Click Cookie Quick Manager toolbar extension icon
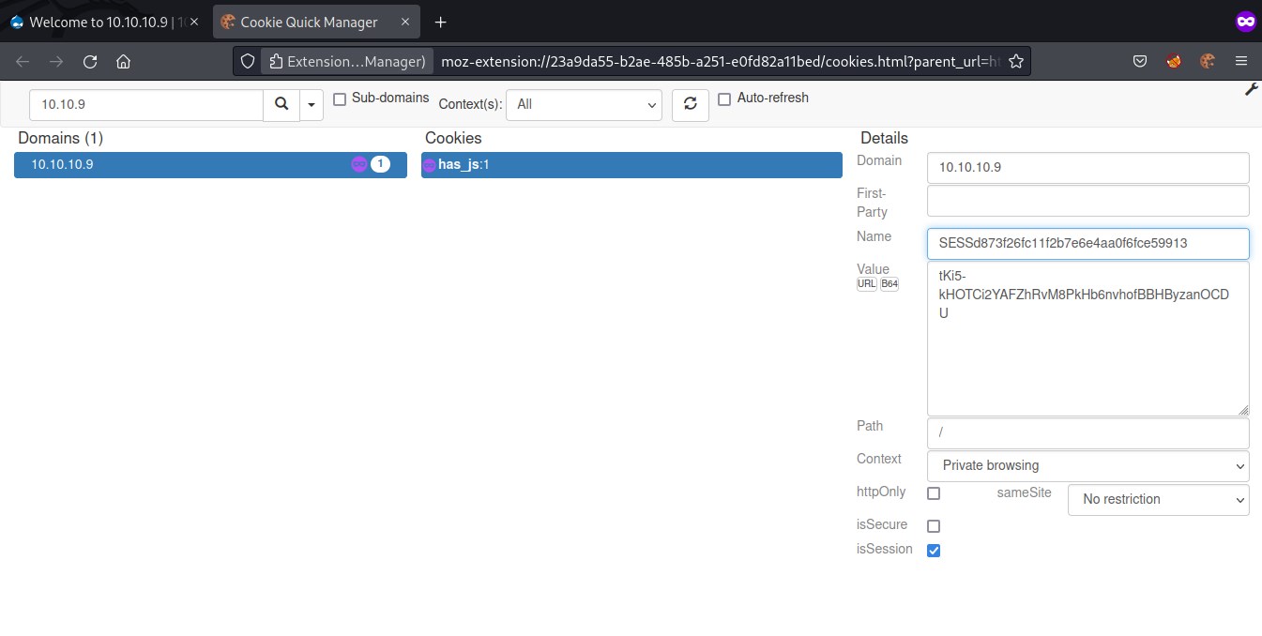Screen dimensions: 1262x636 coord(1207,62)
